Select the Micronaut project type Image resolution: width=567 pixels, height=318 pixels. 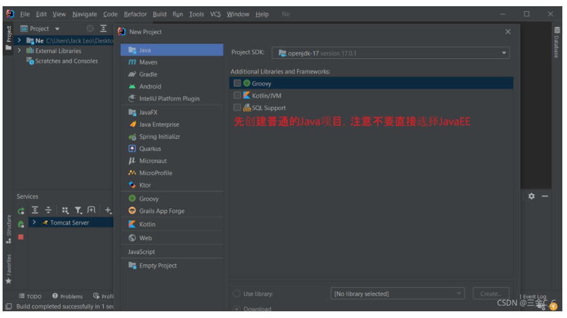pyautogui.click(x=172, y=161)
